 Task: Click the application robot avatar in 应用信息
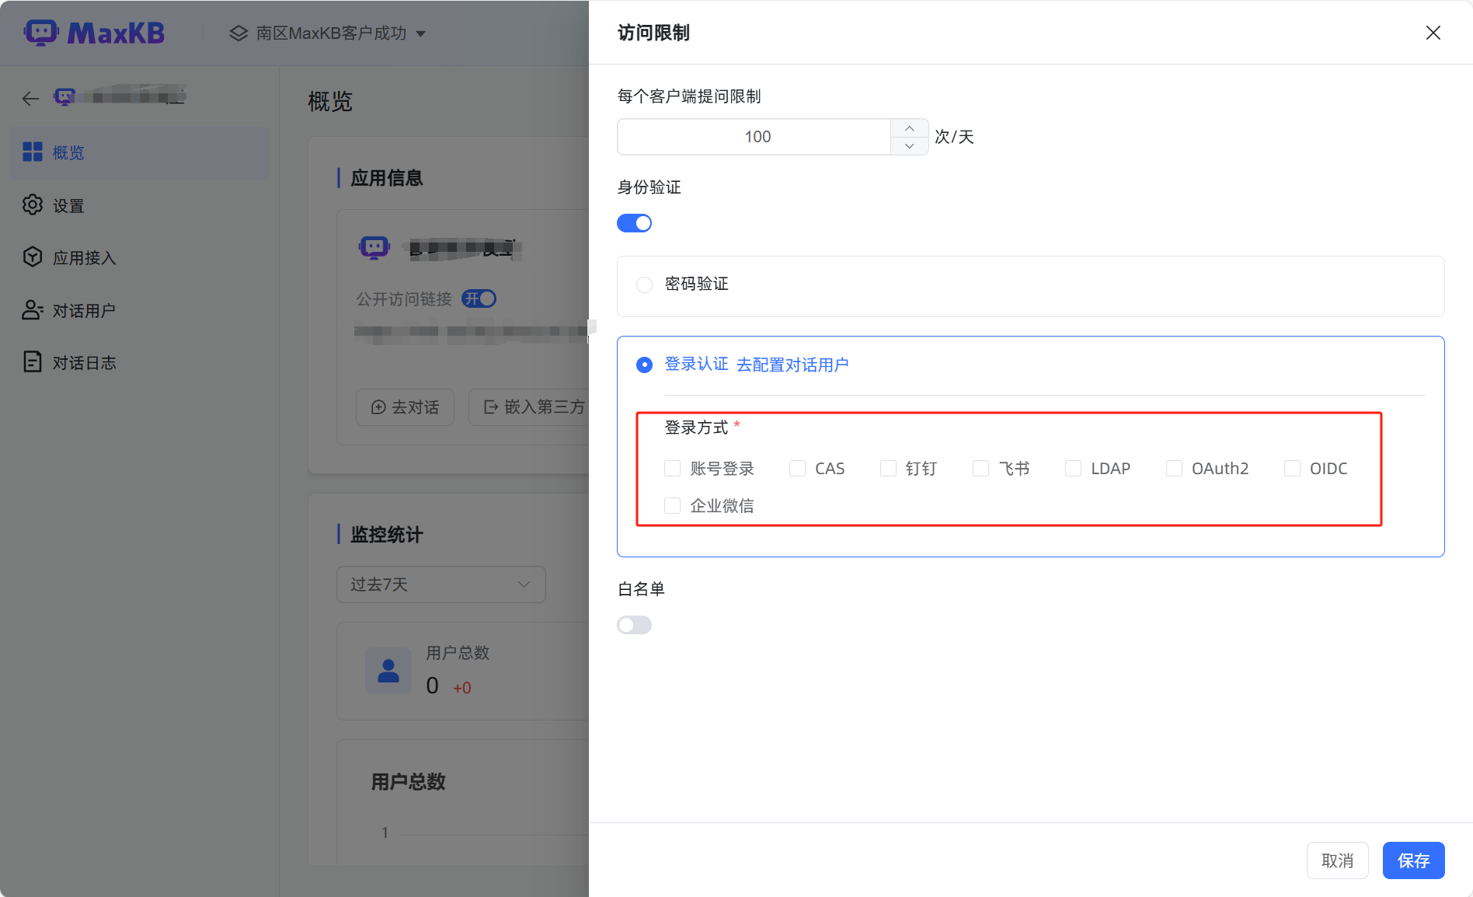pyautogui.click(x=374, y=248)
